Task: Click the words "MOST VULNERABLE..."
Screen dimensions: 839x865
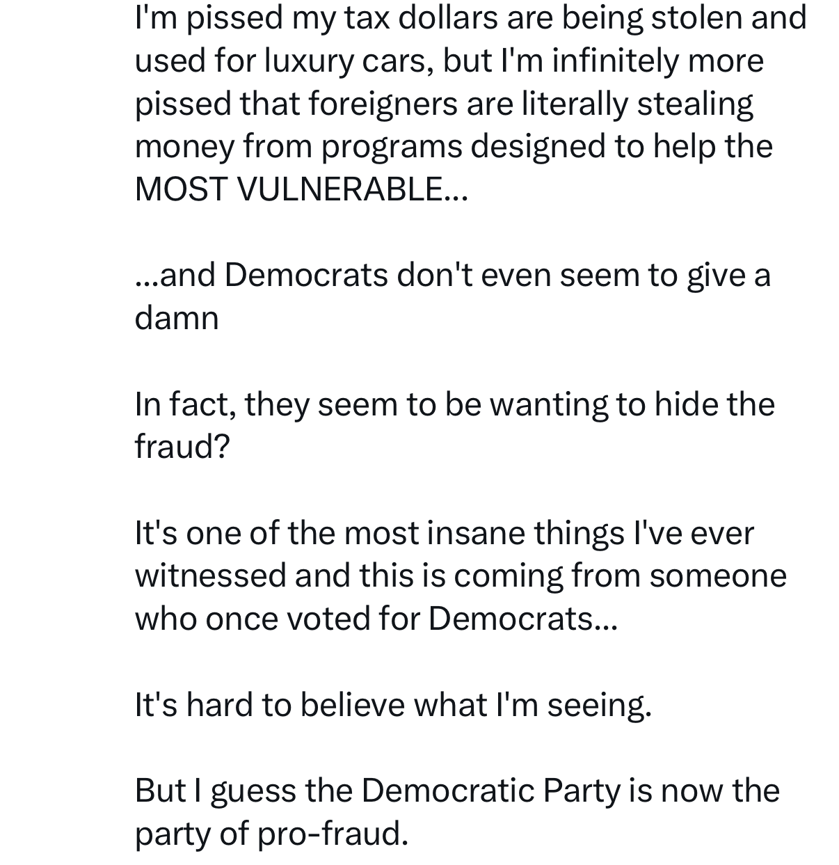Action: (301, 189)
